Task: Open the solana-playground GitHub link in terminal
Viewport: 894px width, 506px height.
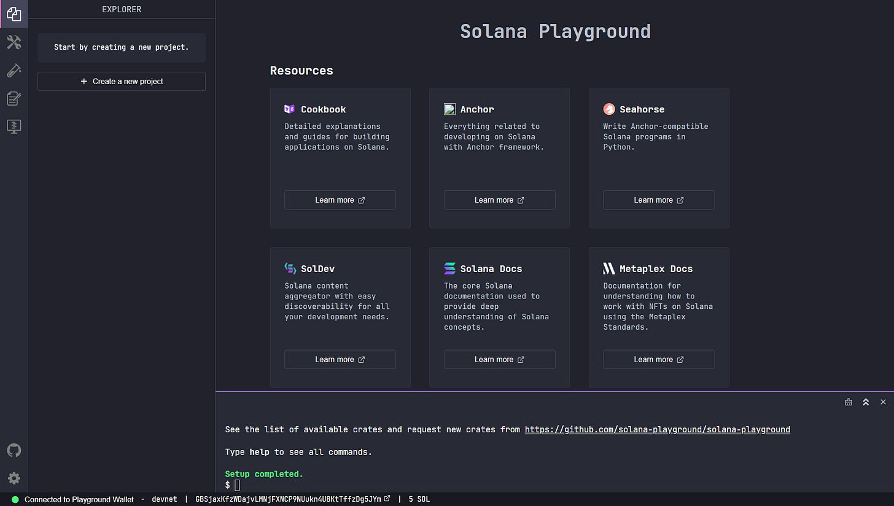Action: [x=658, y=429]
